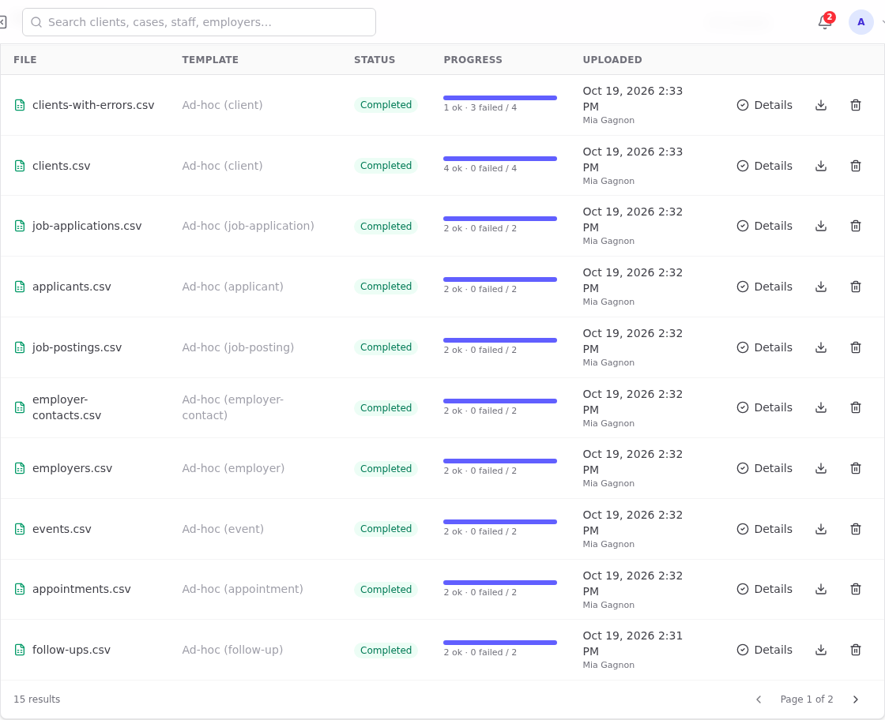Click the Status column header
Image resolution: width=885 pixels, height=720 pixels.
pyautogui.click(x=375, y=60)
